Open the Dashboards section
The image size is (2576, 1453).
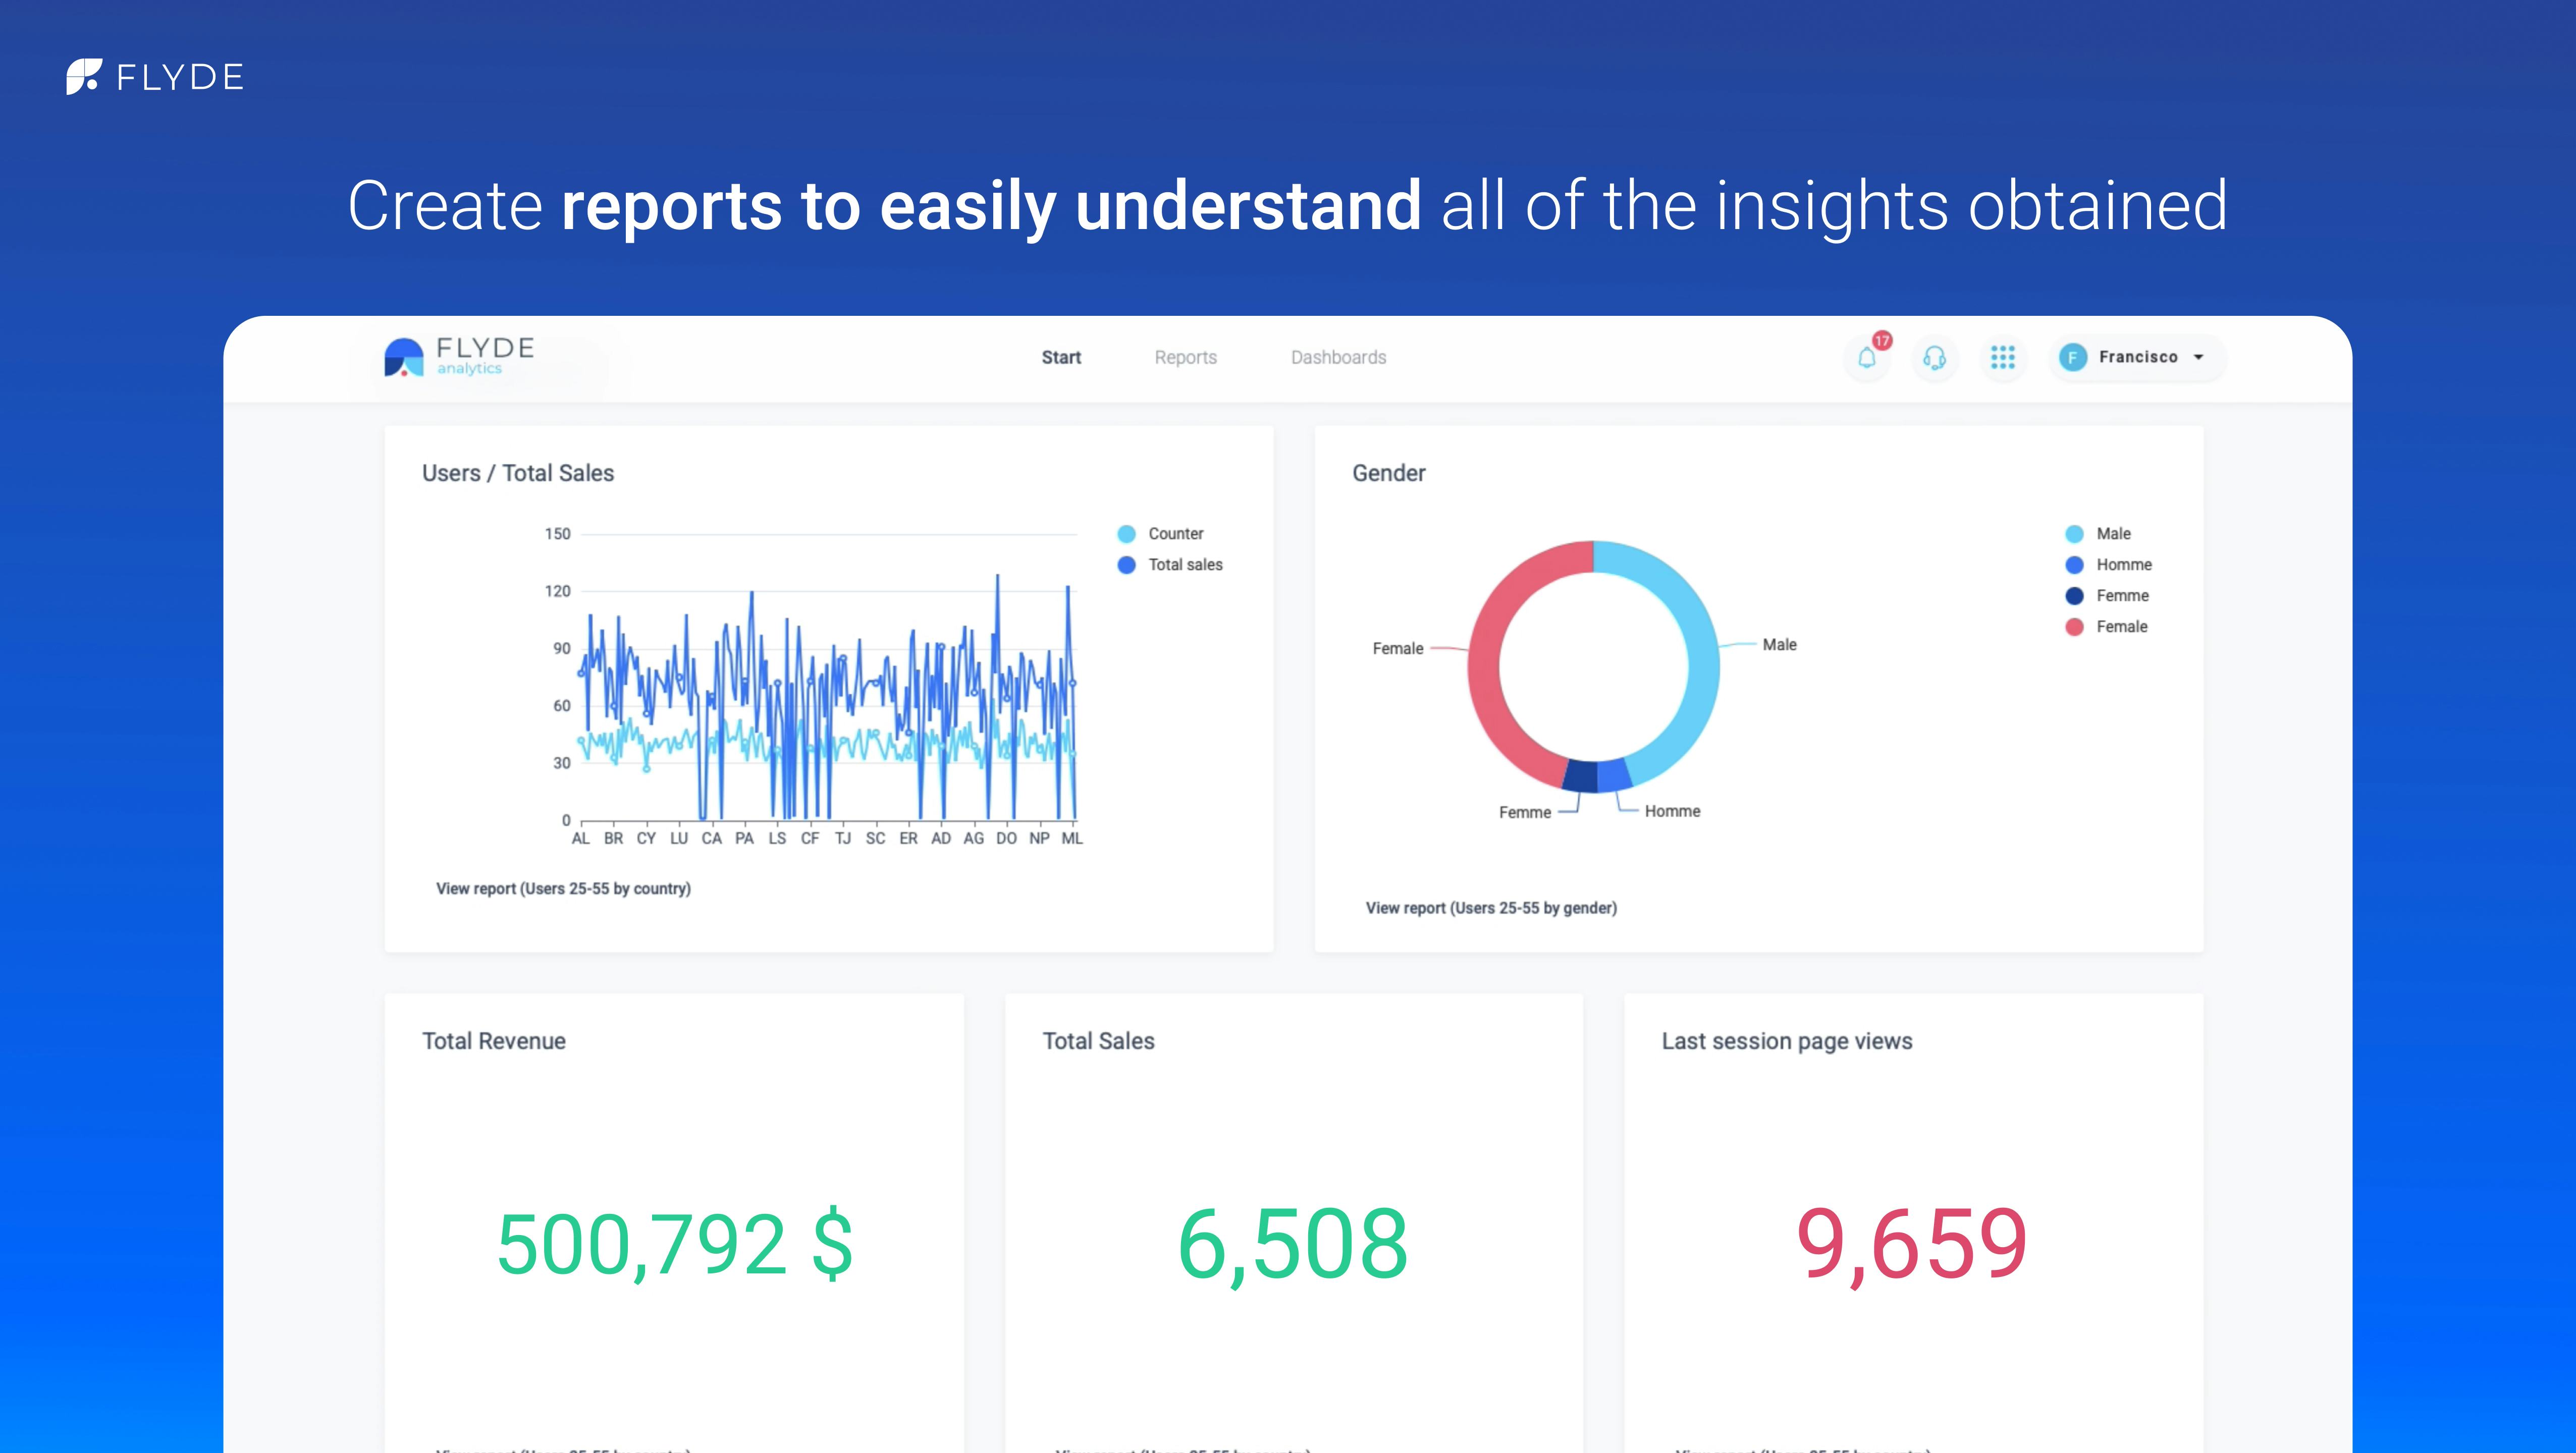coord(1338,357)
